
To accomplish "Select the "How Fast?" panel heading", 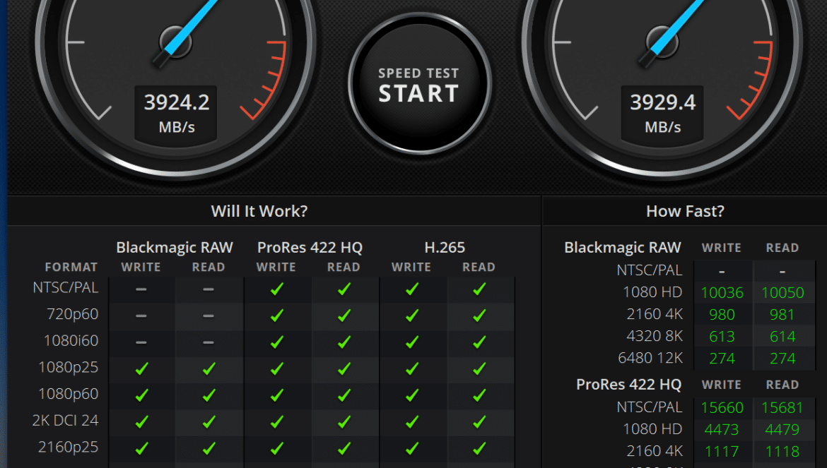I will (685, 211).
